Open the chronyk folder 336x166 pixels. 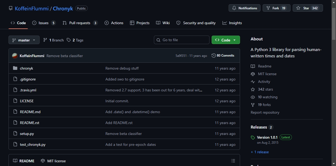26,68
